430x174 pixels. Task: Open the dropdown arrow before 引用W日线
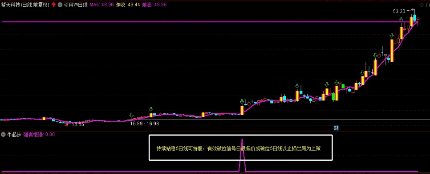tap(60, 4)
